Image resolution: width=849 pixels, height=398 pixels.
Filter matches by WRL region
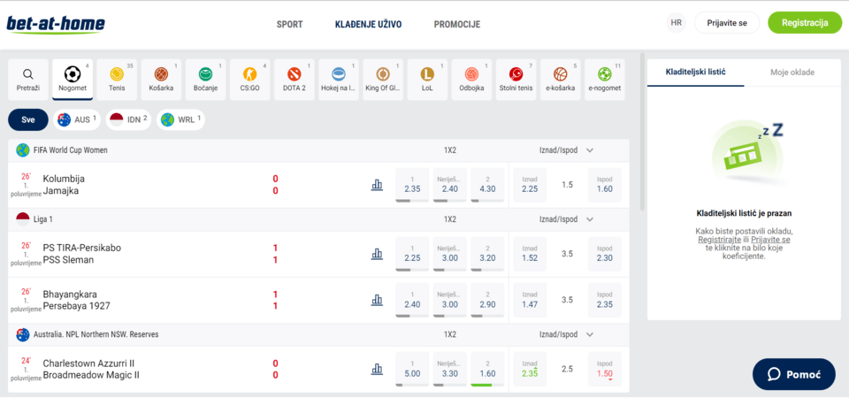[x=180, y=119]
